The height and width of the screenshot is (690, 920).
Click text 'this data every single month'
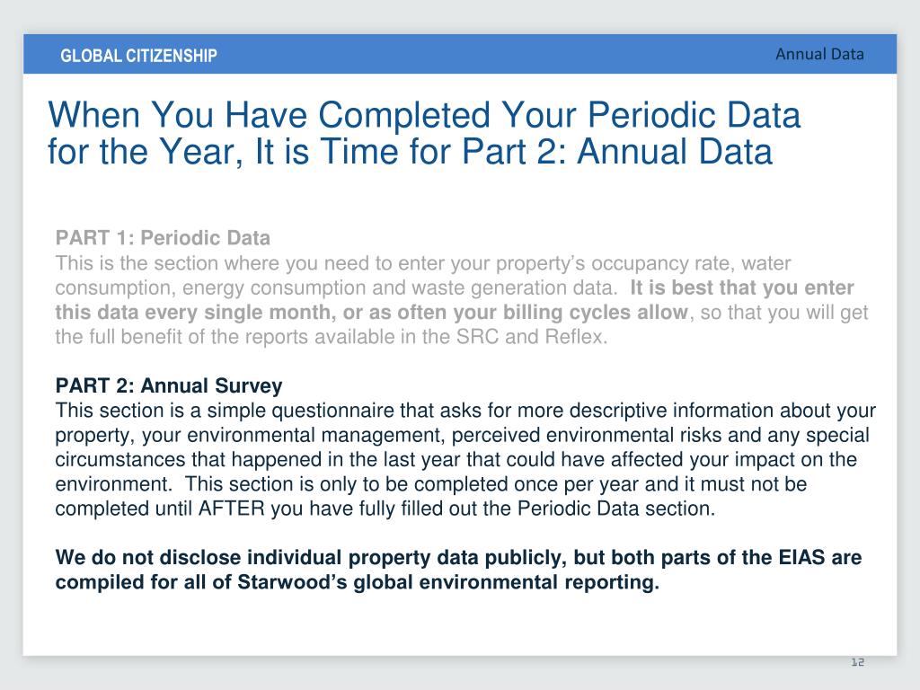[x=193, y=312]
